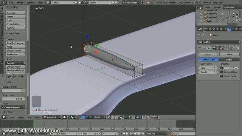Play the animation forward
The image size is (242, 136).
(135, 134)
